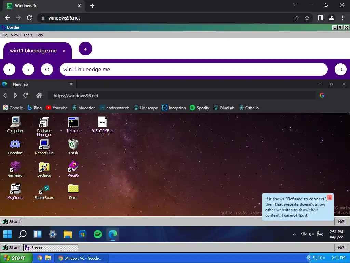Screen dimensions: 350x263
Task: Reload the page with Border's refresh button
Action: 47,70
